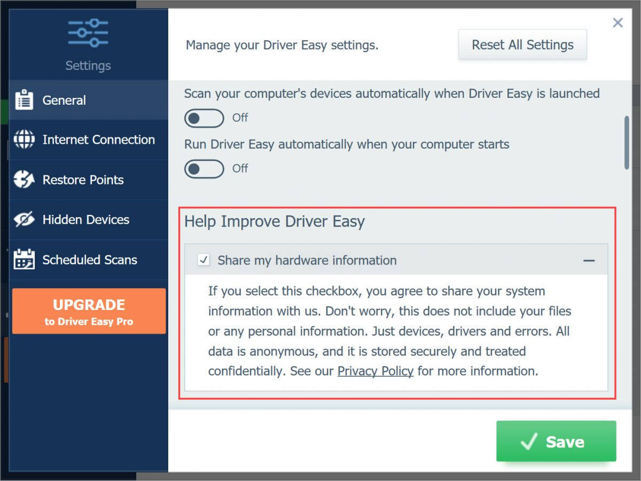The height and width of the screenshot is (481, 641).
Task: Click the Help Improve Driver Easy heading
Action: tap(275, 221)
